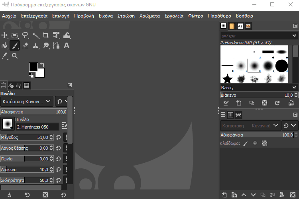299x199 pixels.
Task: Select the Eraser tool
Action: (x=25, y=45)
